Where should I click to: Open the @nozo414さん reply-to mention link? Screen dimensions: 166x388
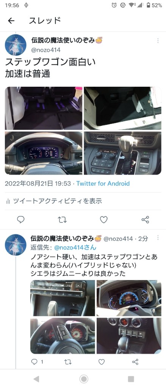point(75,247)
